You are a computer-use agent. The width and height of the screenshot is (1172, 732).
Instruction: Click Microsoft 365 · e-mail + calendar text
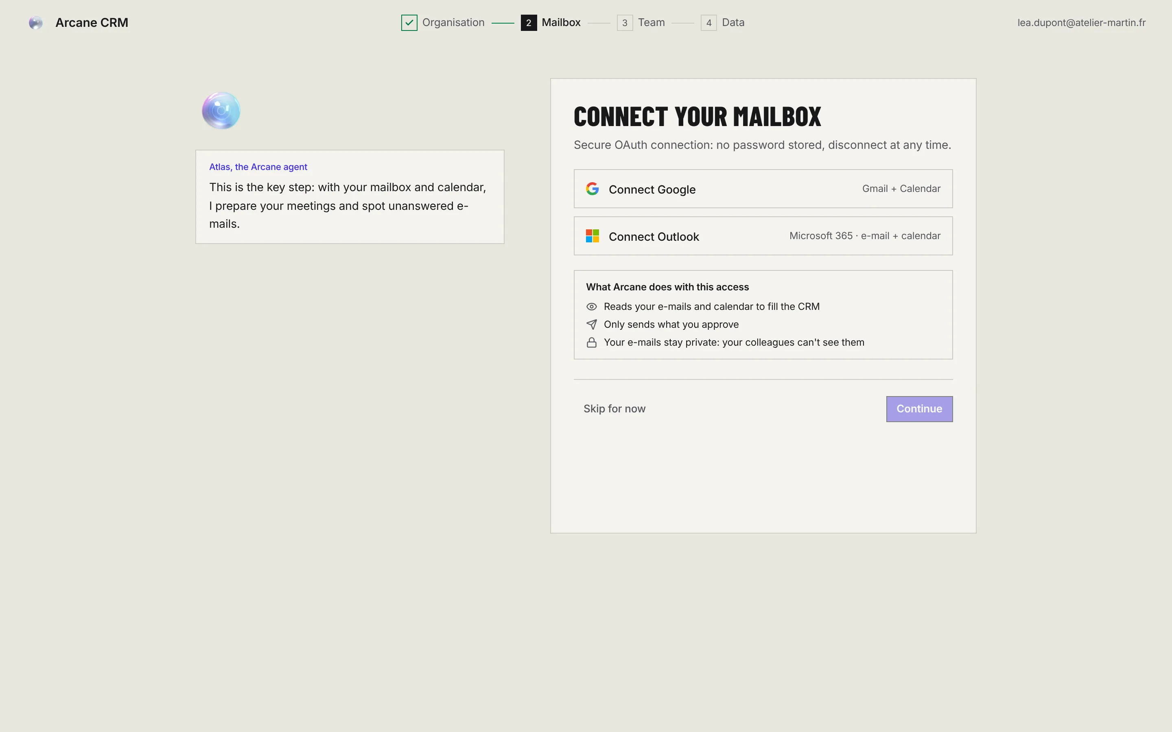[x=865, y=236]
